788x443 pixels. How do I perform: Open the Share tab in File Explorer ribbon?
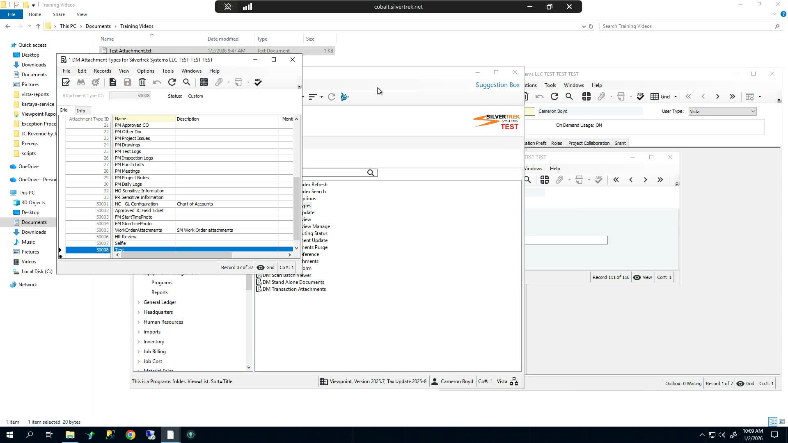pos(59,14)
